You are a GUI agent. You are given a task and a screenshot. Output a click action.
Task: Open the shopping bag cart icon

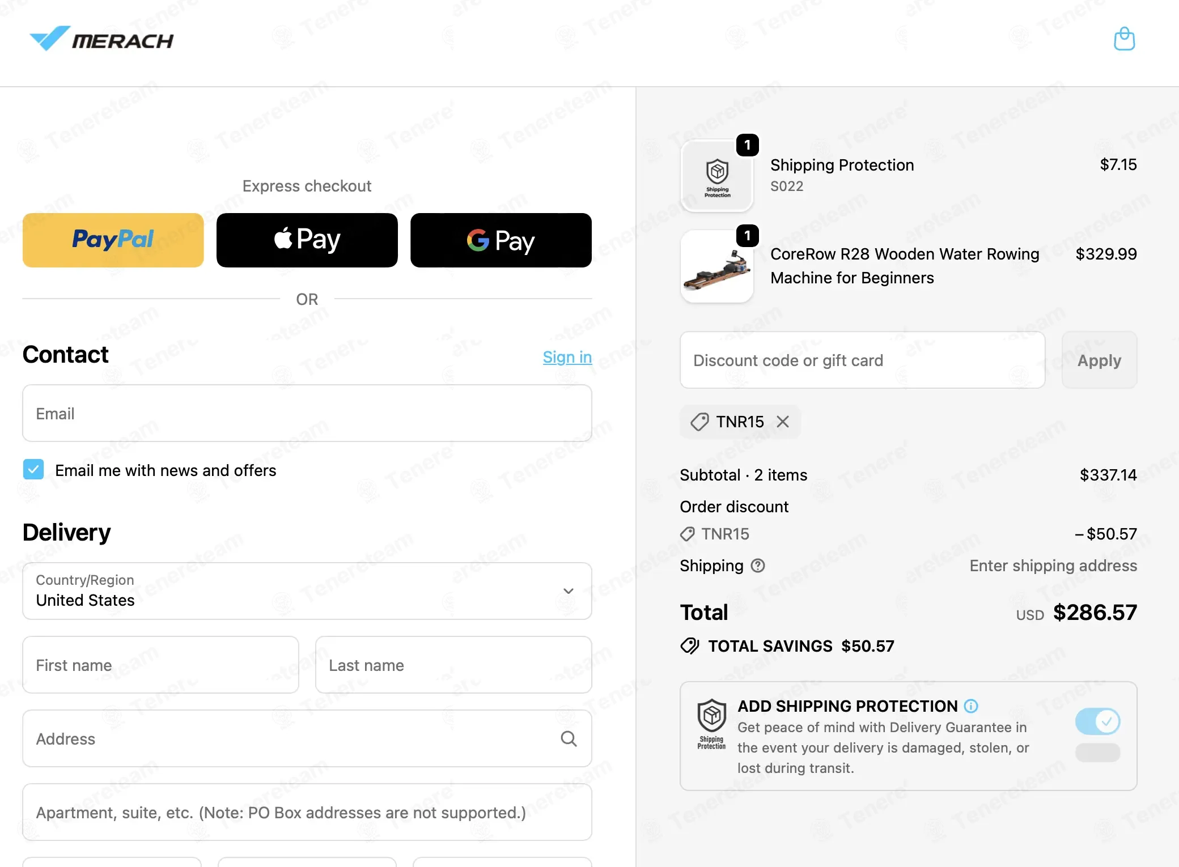[1124, 39]
